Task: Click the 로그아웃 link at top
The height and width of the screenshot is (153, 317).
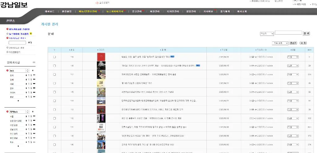Action: click(x=278, y=1)
